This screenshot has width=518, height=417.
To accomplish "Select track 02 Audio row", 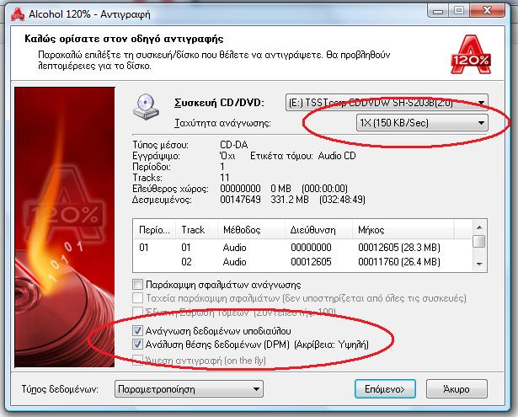I will click(303, 262).
